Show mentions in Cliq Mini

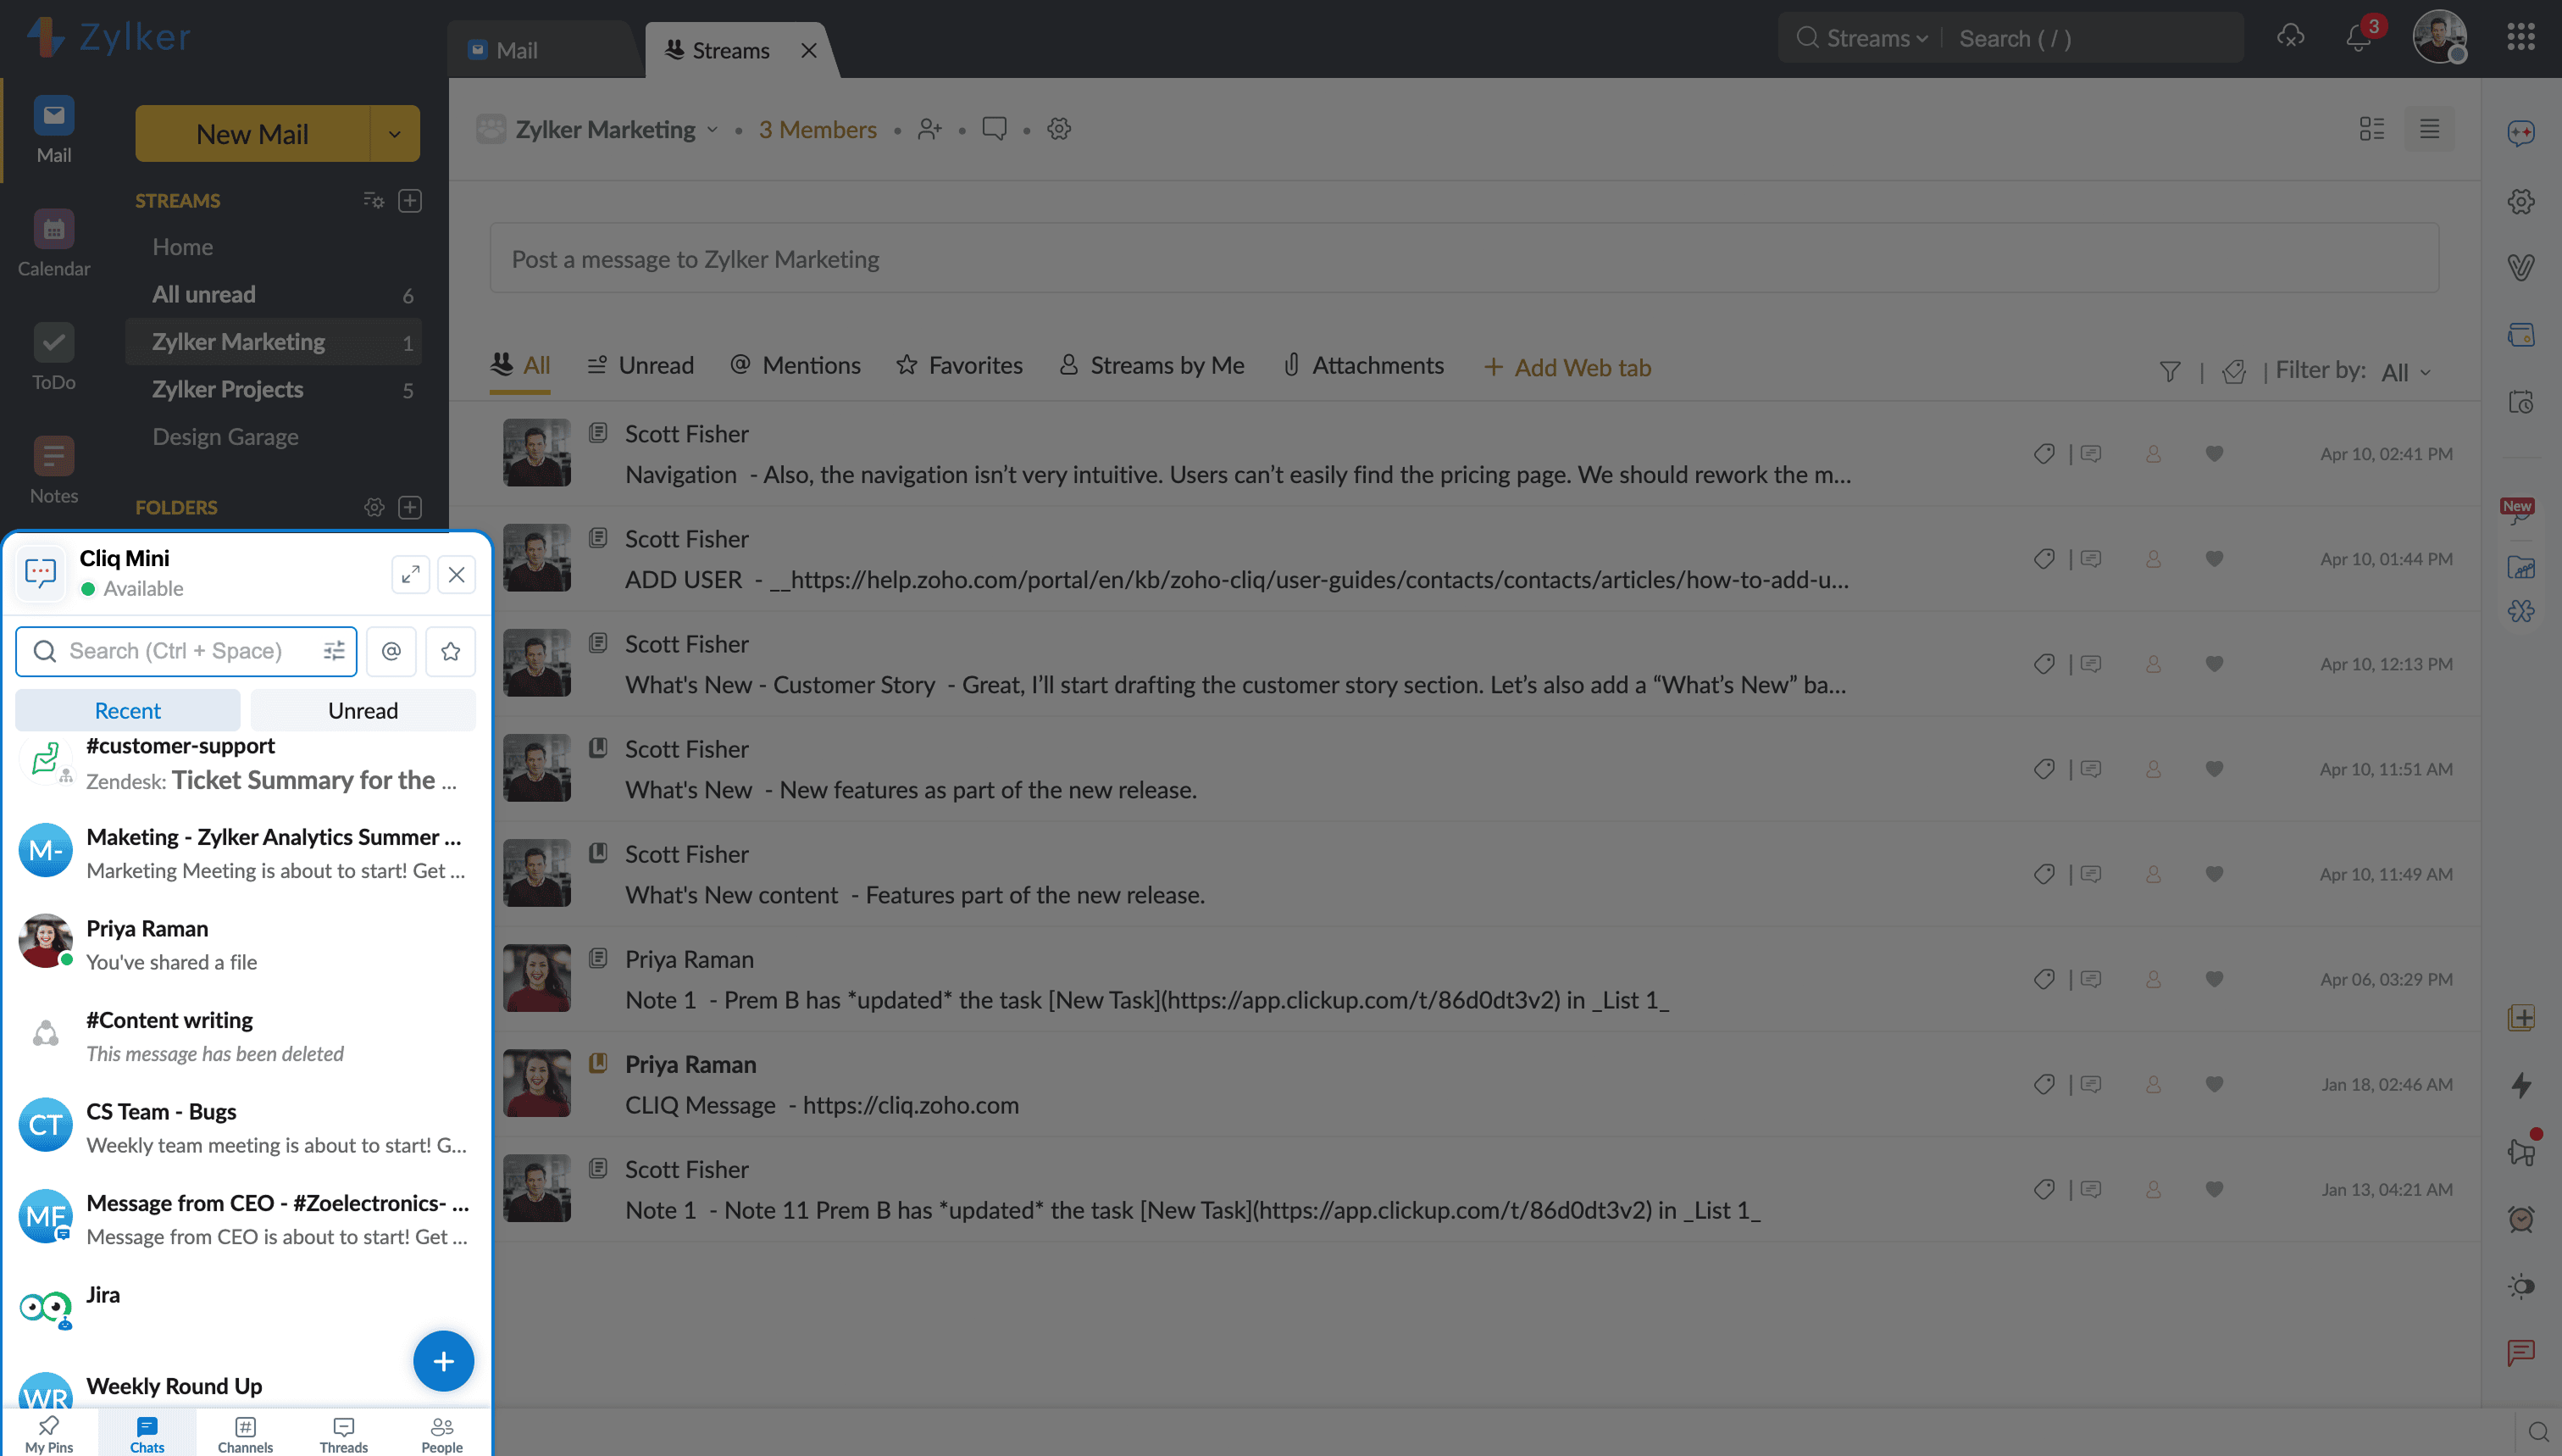(x=391, y=651)
